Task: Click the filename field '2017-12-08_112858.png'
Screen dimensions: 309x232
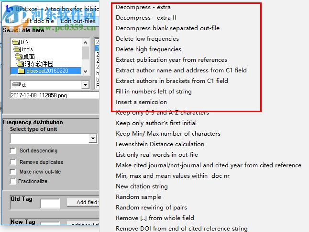Action: click(55, 95)
